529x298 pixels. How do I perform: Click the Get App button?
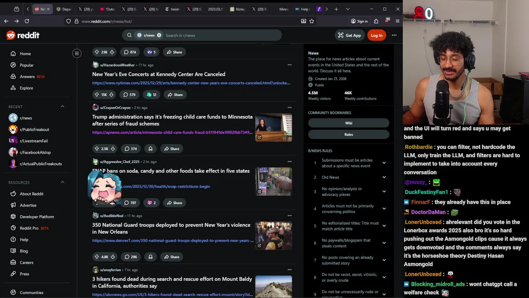[x=350, y=35]
